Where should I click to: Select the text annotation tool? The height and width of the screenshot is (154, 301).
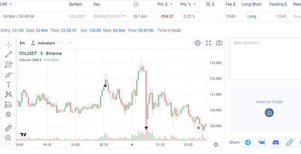click(x=9, y=84)
